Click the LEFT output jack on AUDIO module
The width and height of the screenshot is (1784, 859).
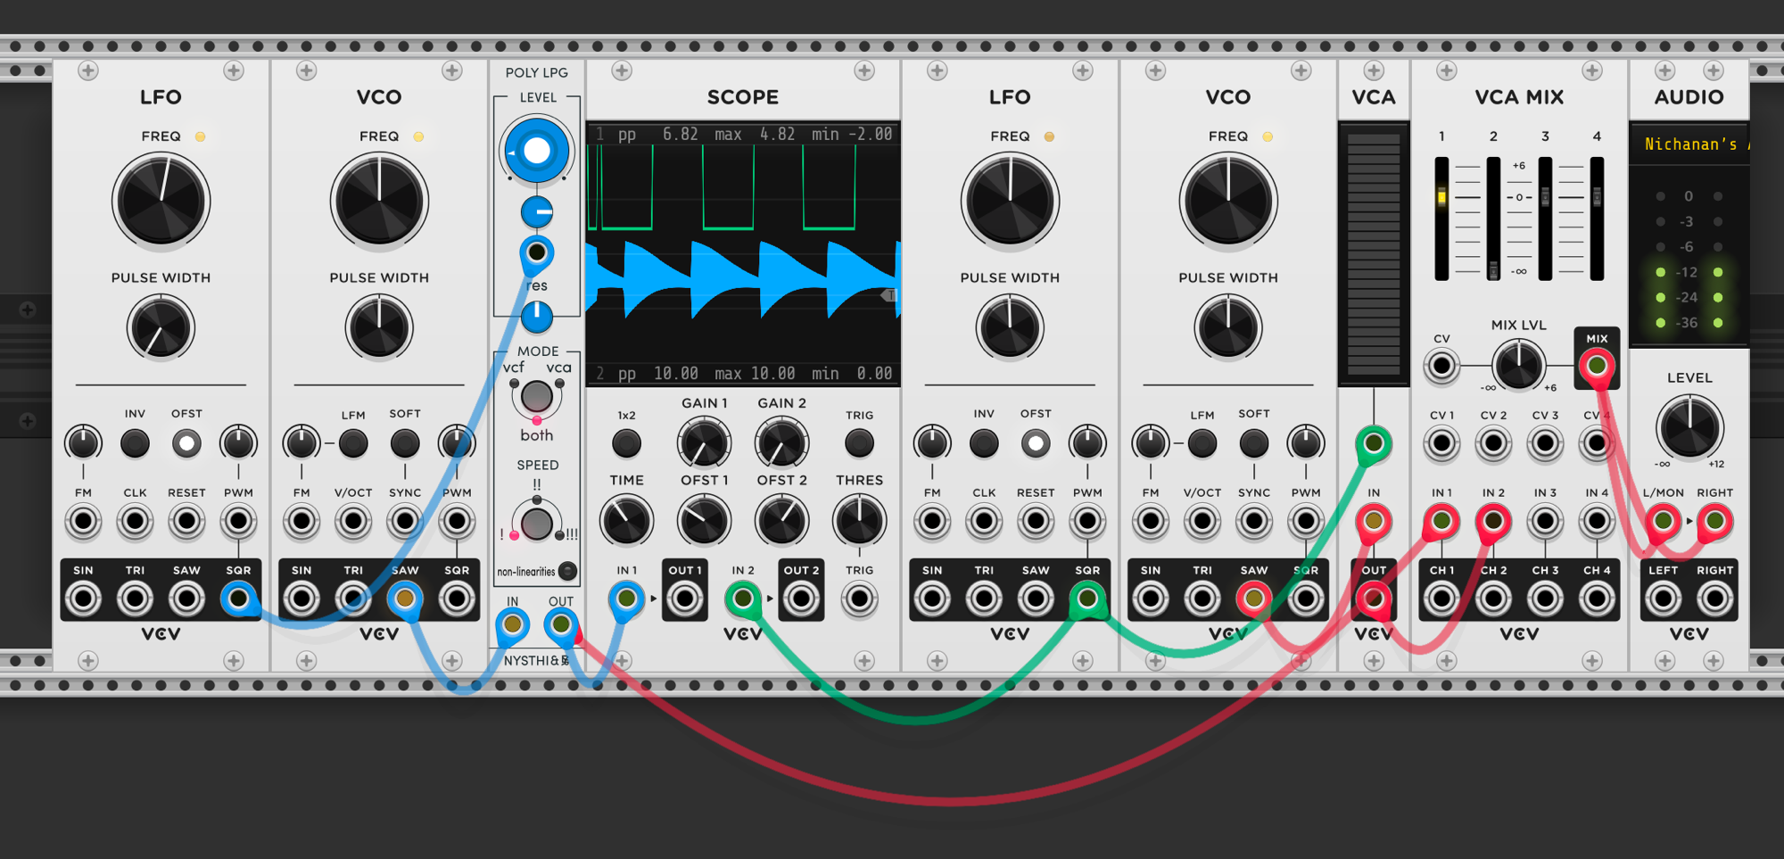coord(1663,599)
